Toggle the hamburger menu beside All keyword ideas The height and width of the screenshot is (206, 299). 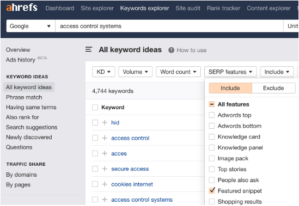pos(89,49)
